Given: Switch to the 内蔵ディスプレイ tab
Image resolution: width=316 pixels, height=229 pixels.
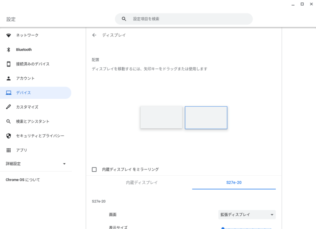Looking at the screenshot, I should [142, 182].
